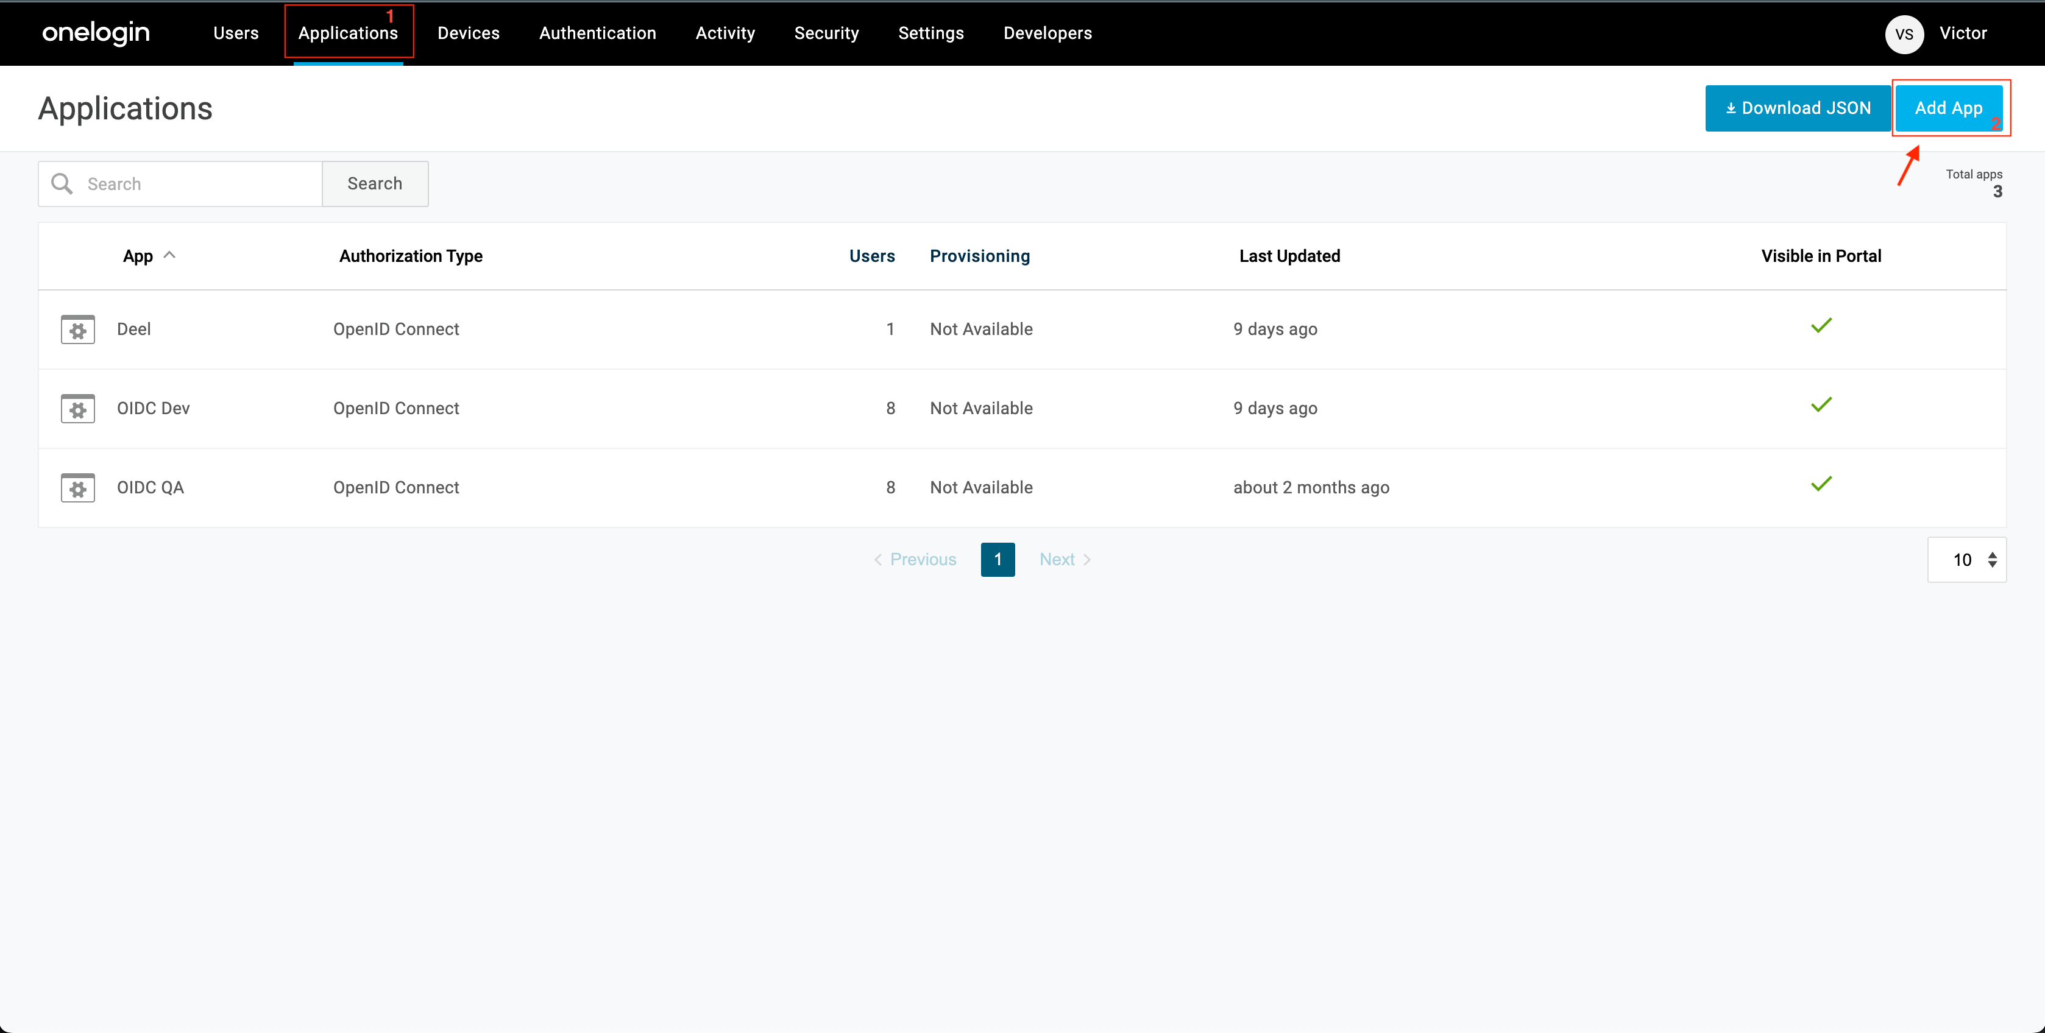Click the Add App button
This screenshot has height=1033, width=2045.
tap(1948, 108)
